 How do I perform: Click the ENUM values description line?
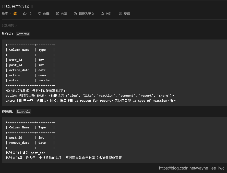tap(90, 96)
